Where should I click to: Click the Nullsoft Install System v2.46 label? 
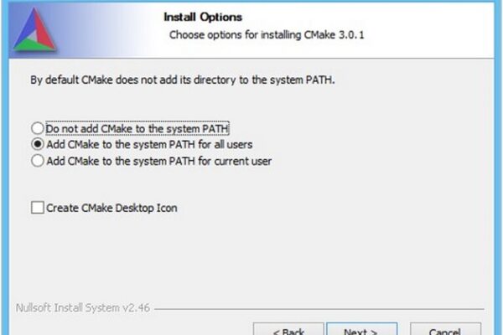tap(83, 307)
